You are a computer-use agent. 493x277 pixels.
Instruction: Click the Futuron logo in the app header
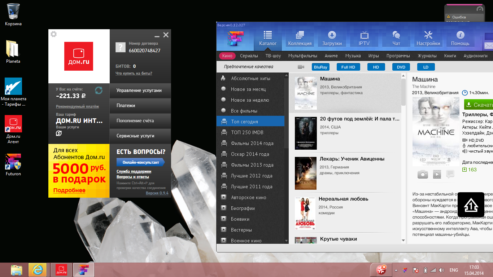(x=236, y=38)
